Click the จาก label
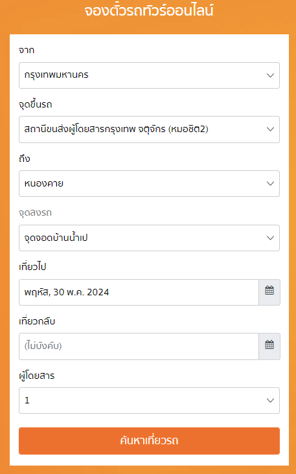 (x=27, y=50)
